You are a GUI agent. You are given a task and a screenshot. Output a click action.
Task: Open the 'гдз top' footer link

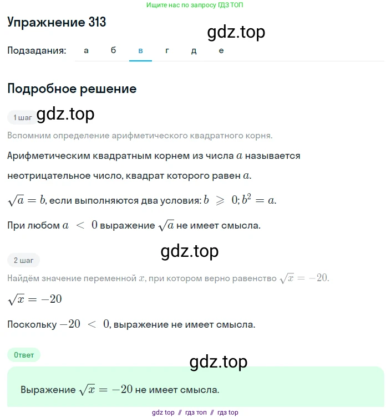coord(227,412)
